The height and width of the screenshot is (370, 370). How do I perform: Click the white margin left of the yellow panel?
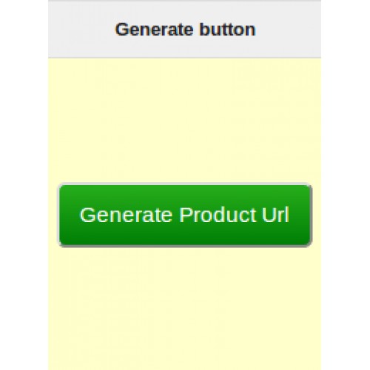point(24,185)
